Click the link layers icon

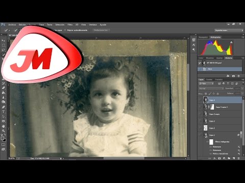[210, 158]
